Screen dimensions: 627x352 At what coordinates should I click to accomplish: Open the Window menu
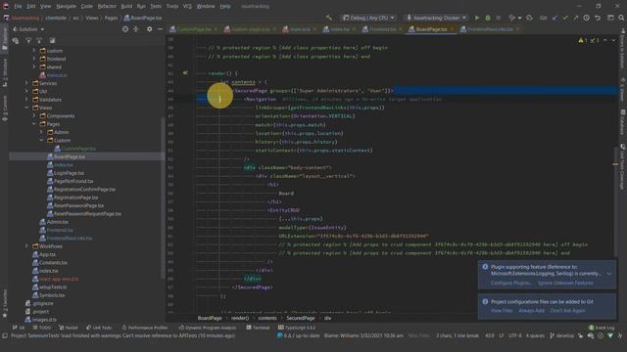[206, 7]
